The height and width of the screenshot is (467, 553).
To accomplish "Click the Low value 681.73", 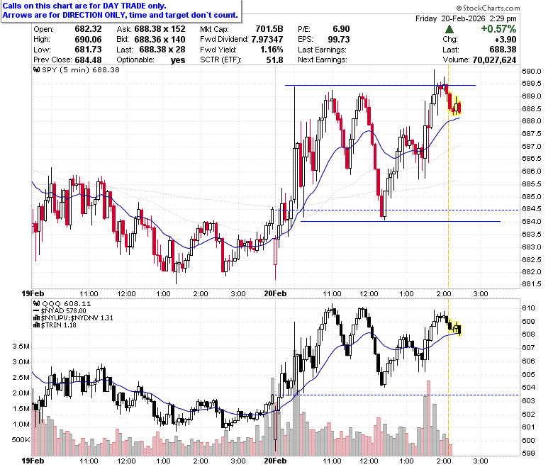I will (x=88, y=50).
